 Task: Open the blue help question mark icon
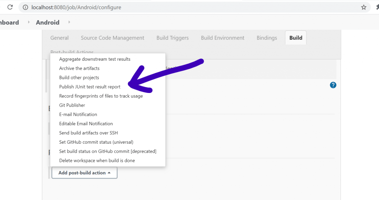coord(333,85)
